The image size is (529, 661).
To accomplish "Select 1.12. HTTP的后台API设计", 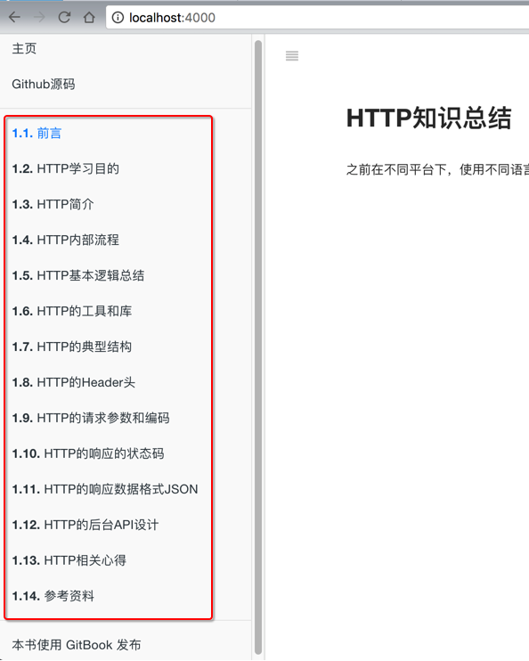I will coord(85,525).
